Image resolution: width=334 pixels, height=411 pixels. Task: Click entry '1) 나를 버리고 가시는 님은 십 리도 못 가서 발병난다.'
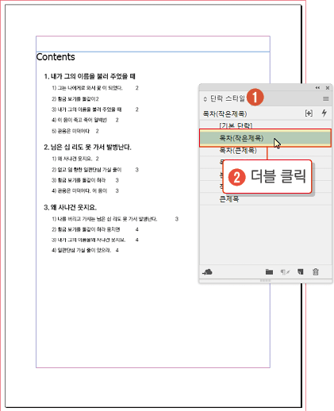pyautogui.click(x=105, y=219)
